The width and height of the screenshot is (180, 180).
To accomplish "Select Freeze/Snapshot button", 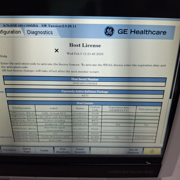I will coord(80,151).
